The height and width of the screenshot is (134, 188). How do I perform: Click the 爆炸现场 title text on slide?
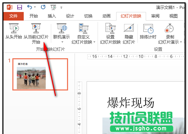coord(131,102)
